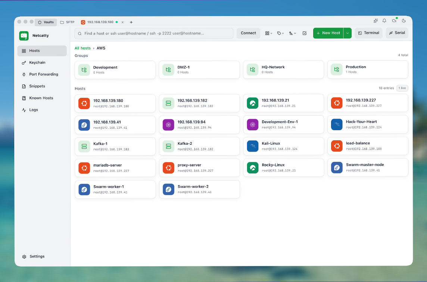Open the Snippets section
427x282 pixels.
click(x=37, y=86)
